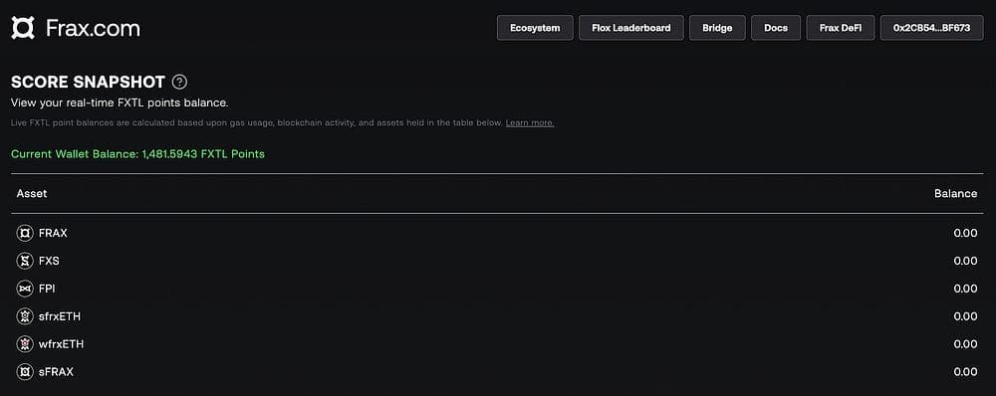Click the connected wallet 0x2CB54...BF673 button

(931, 28)
